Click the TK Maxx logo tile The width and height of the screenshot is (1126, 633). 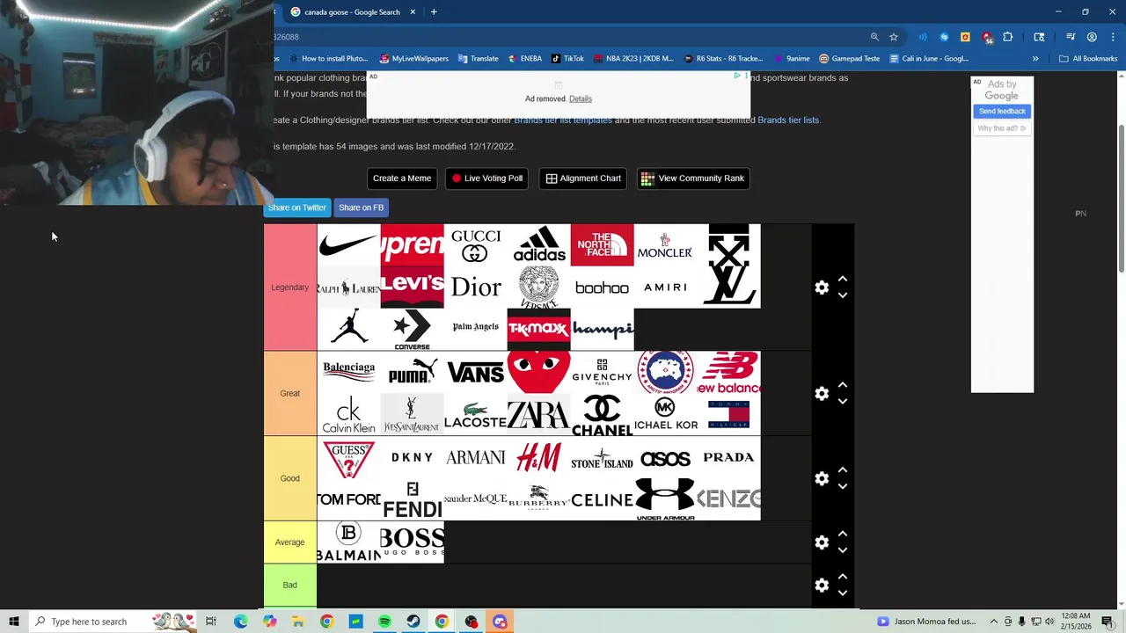point(538,329)
